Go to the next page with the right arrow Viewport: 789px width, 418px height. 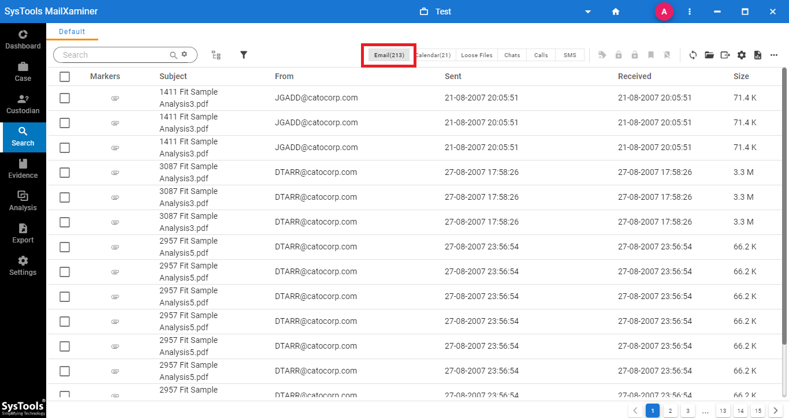775,411
